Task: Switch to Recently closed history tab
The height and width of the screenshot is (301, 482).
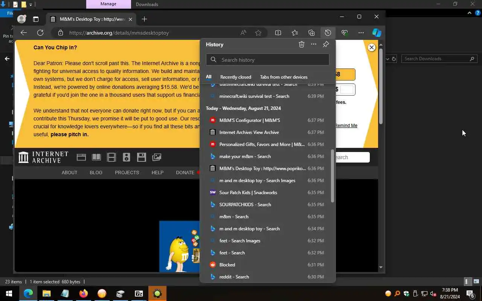Action: [236, 77]
